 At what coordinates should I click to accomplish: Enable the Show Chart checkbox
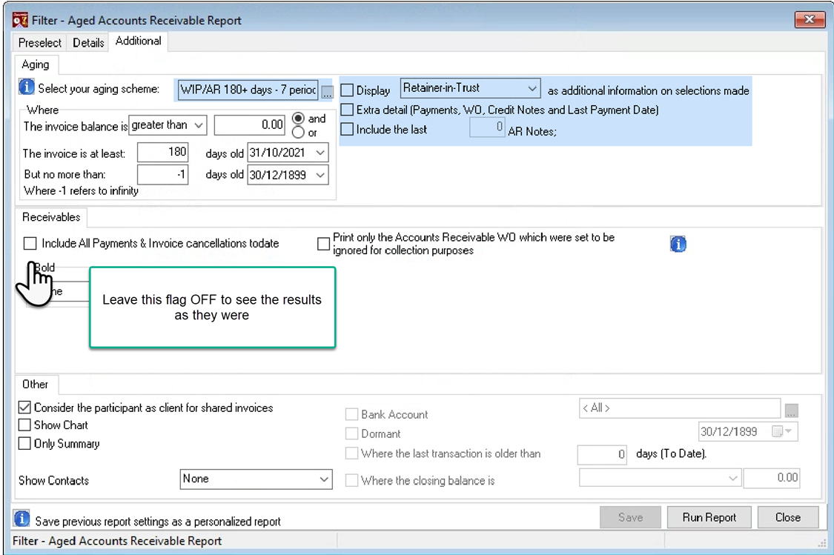[24, 425]
